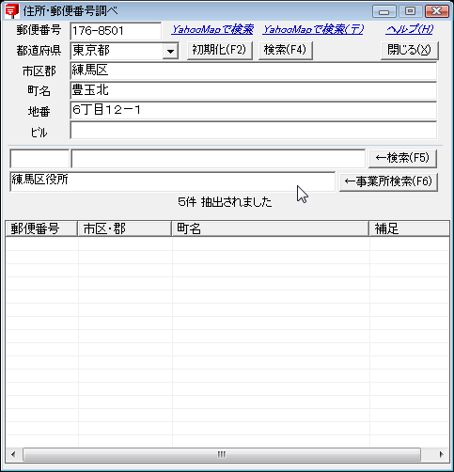
Task: Click the 地番 field showing 6丁目12-1
Action: point(253,110)
